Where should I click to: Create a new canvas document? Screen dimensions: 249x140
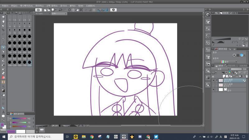[x=45, y=10]
